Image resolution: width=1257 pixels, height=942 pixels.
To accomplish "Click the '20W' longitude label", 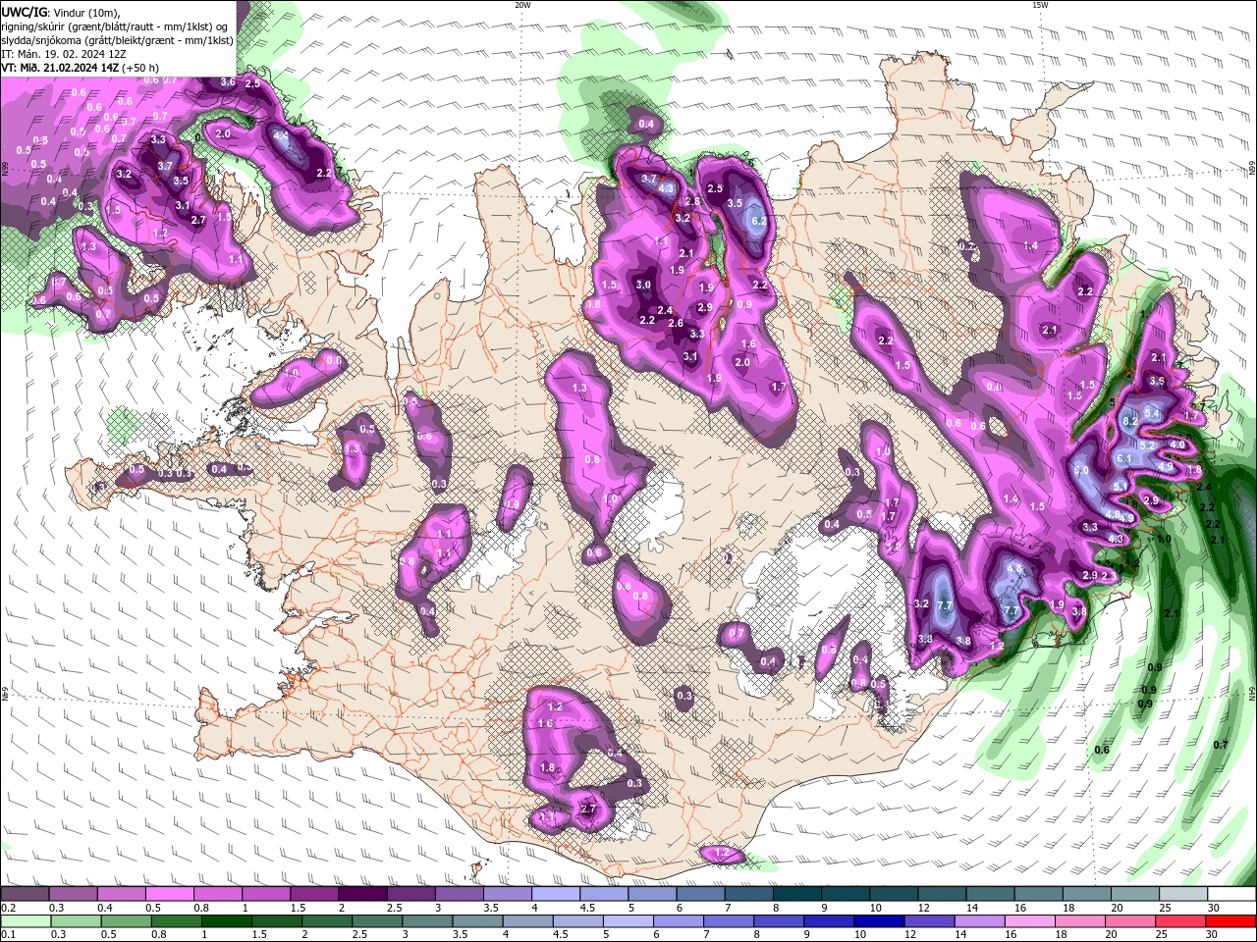I will 522,5.
